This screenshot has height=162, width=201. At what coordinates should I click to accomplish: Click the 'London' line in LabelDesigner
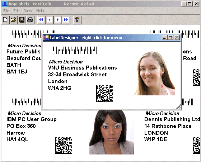[58, 81]
